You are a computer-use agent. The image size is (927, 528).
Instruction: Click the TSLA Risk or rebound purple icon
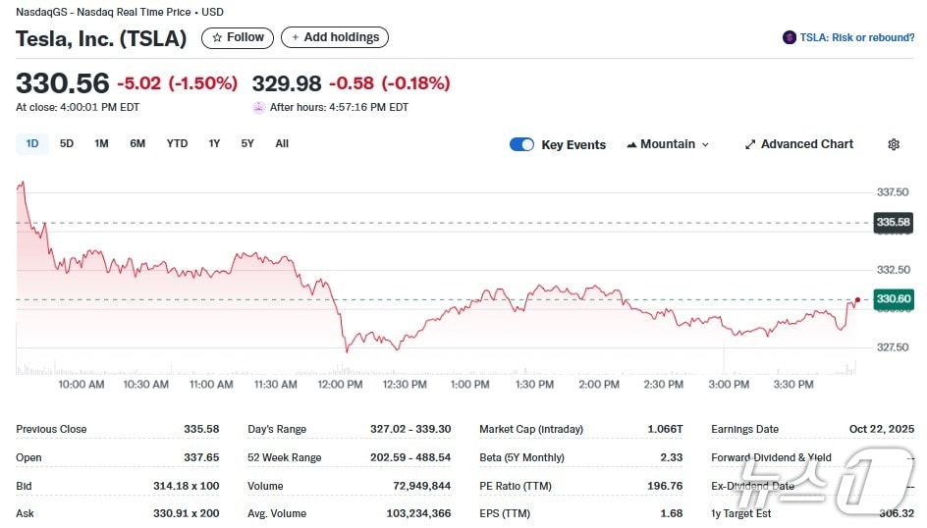point(789,37)
